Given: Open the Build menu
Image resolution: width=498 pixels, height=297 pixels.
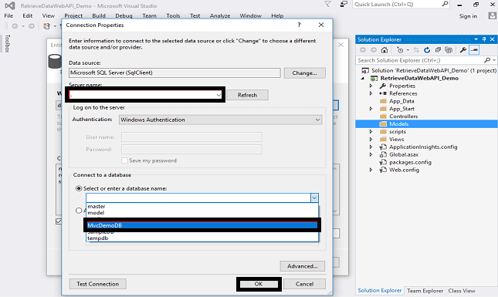Looking at the screenshot, I should click(99, 16).
